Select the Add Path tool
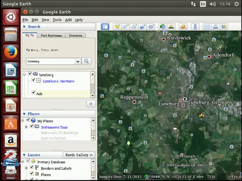This screenshot has height=181, width=242. click(134, 27)
